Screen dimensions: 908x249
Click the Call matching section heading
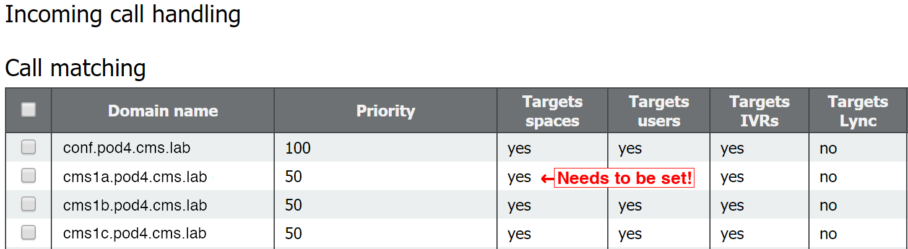point(76,68)
